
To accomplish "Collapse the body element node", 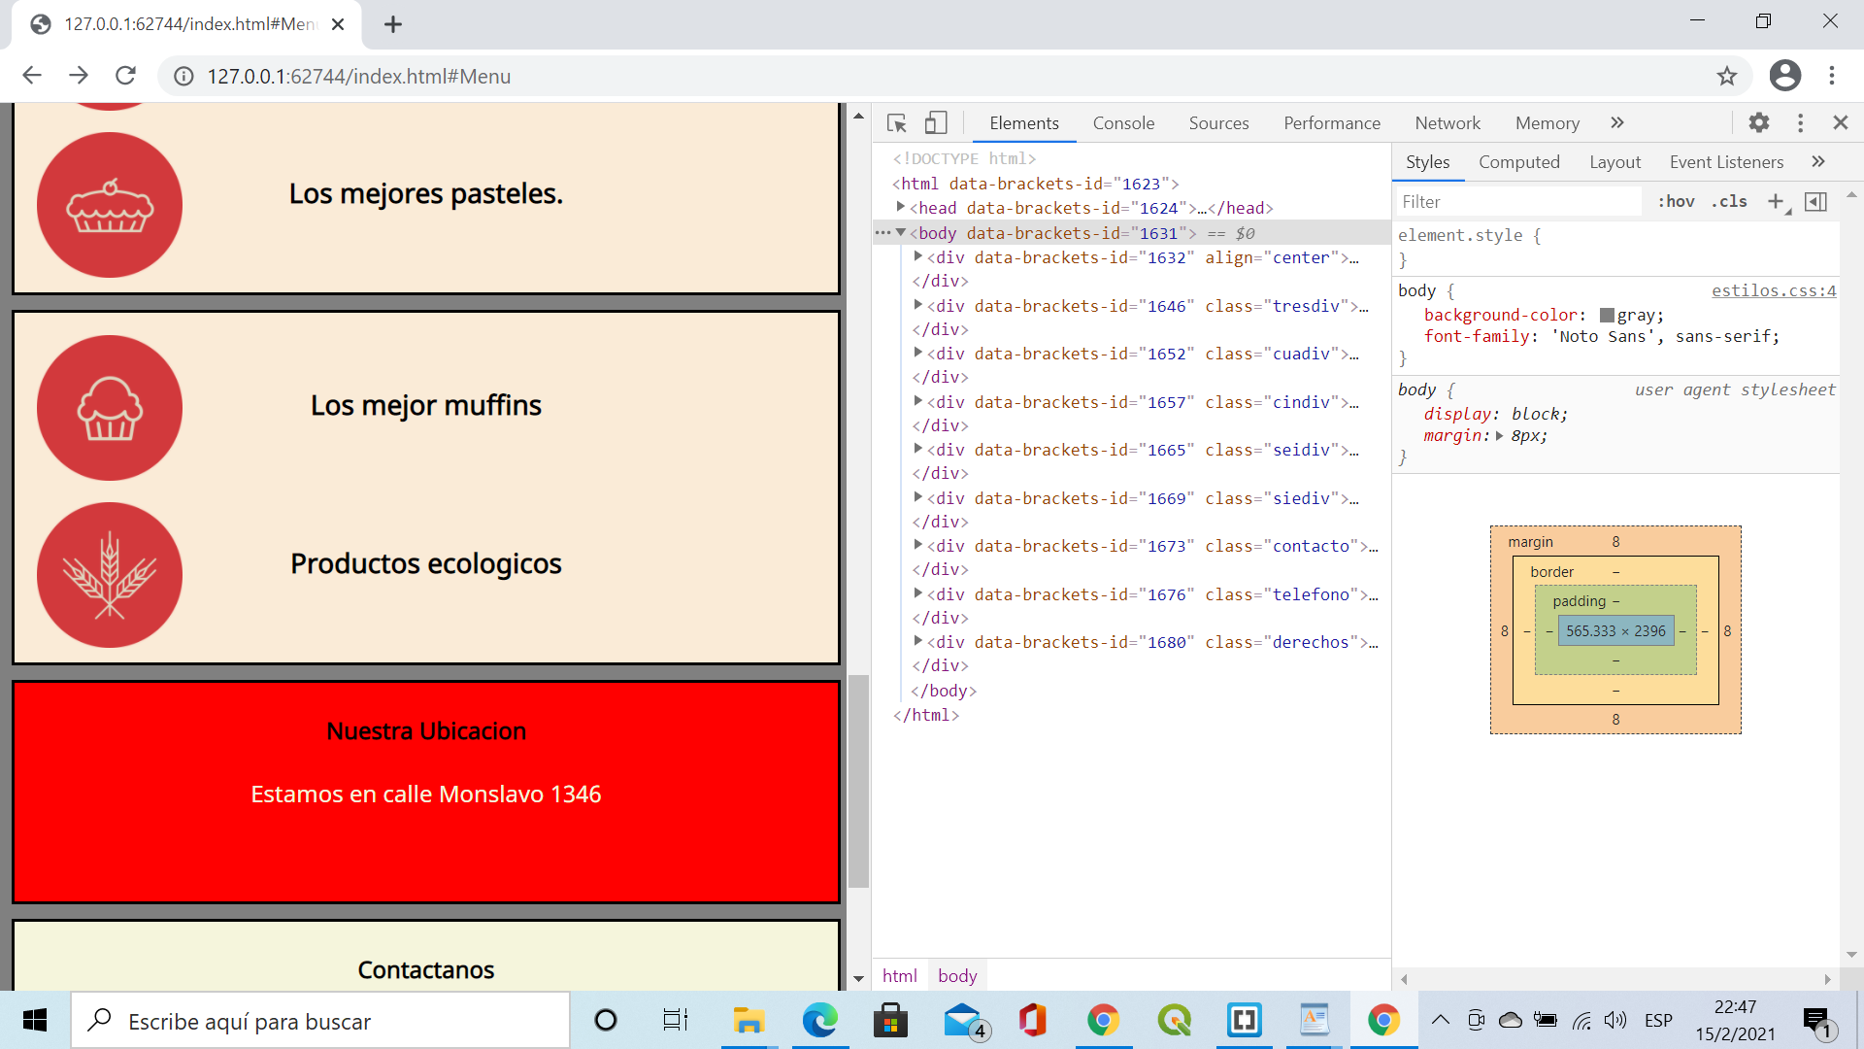I will point(900,232).
